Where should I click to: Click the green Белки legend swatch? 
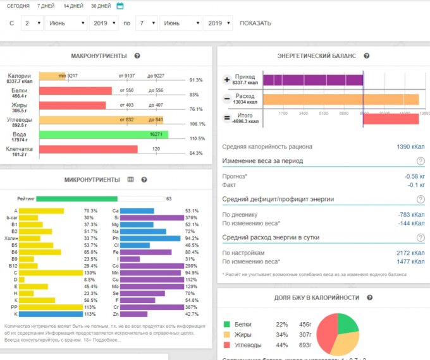click(x=228, y=324)
